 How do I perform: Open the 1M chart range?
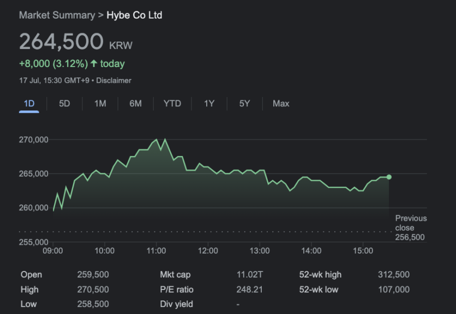(x=100, y=104)
